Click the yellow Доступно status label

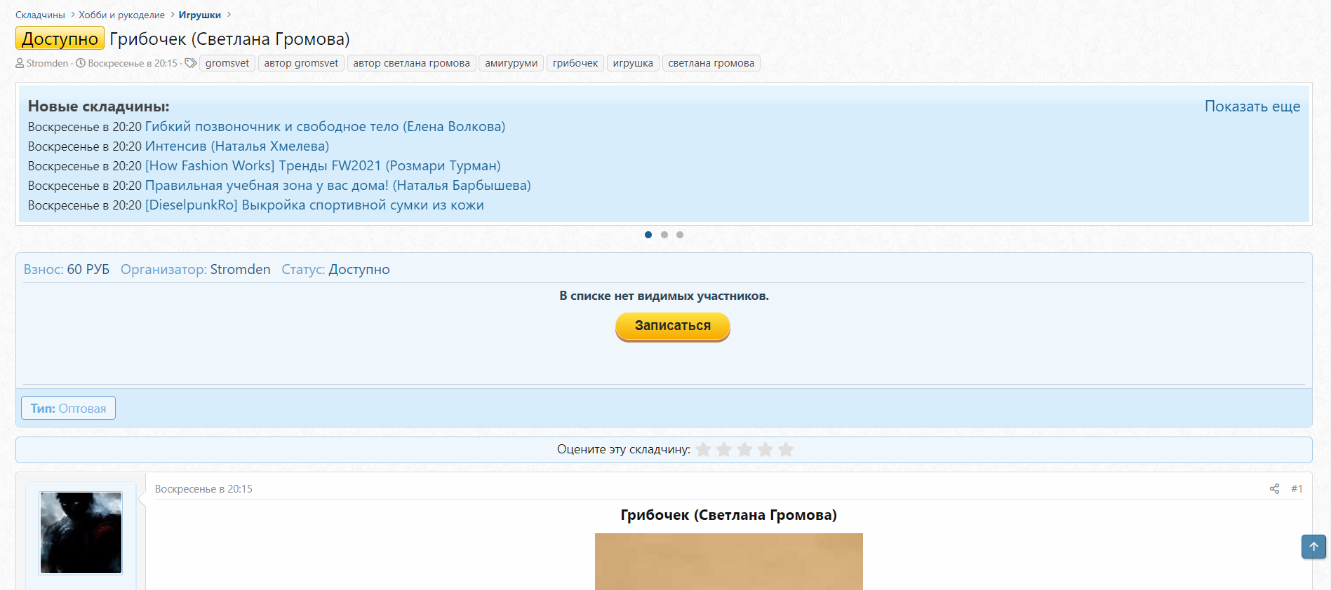60,39
